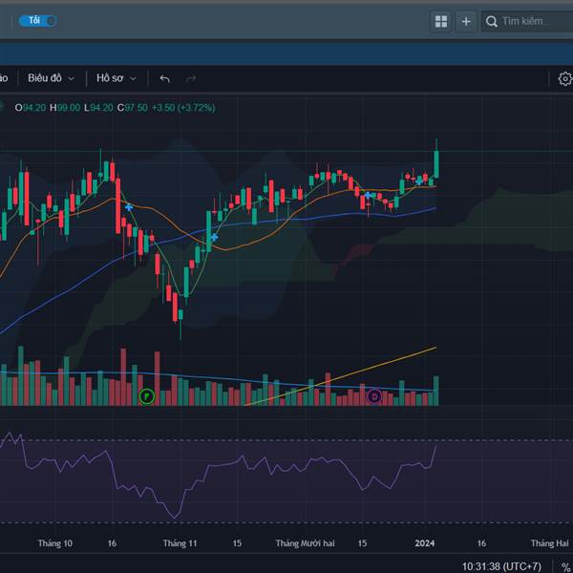Click the magnifier search icon

point(492,22)
